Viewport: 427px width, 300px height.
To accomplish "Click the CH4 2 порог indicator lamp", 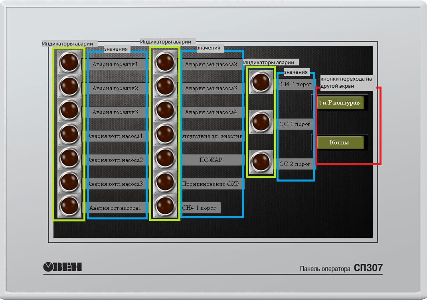I will (x=261, y=82).
